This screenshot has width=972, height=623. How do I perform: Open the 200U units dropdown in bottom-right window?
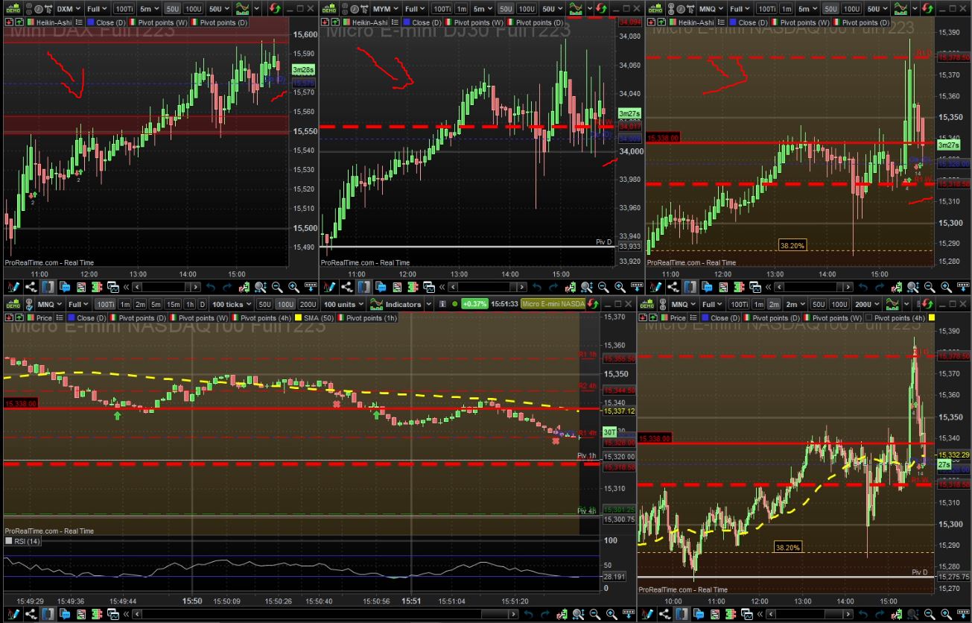click(x=868, y=304)
